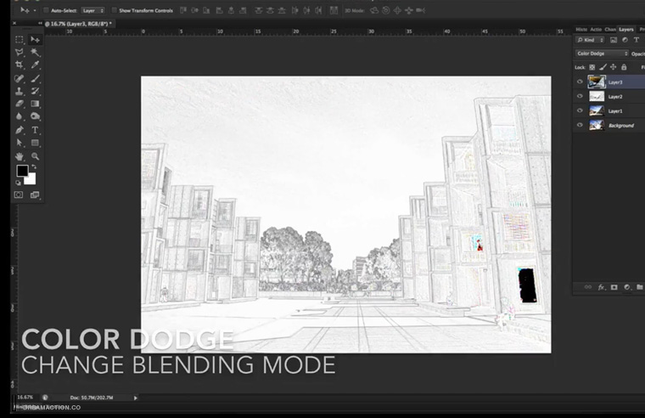Select the Sponge tool
645x418 pixels.
pos(35,116)
